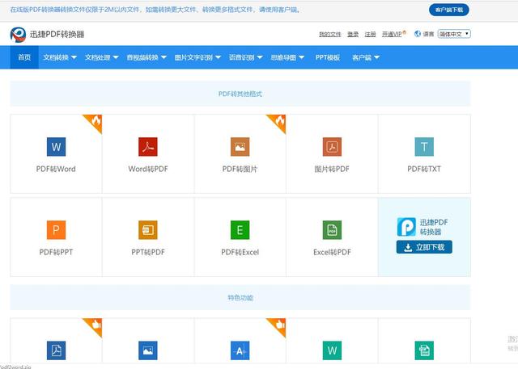Click the PDF转Word label text
Viewport: 518px width, 369px height.
pos(56,169)
